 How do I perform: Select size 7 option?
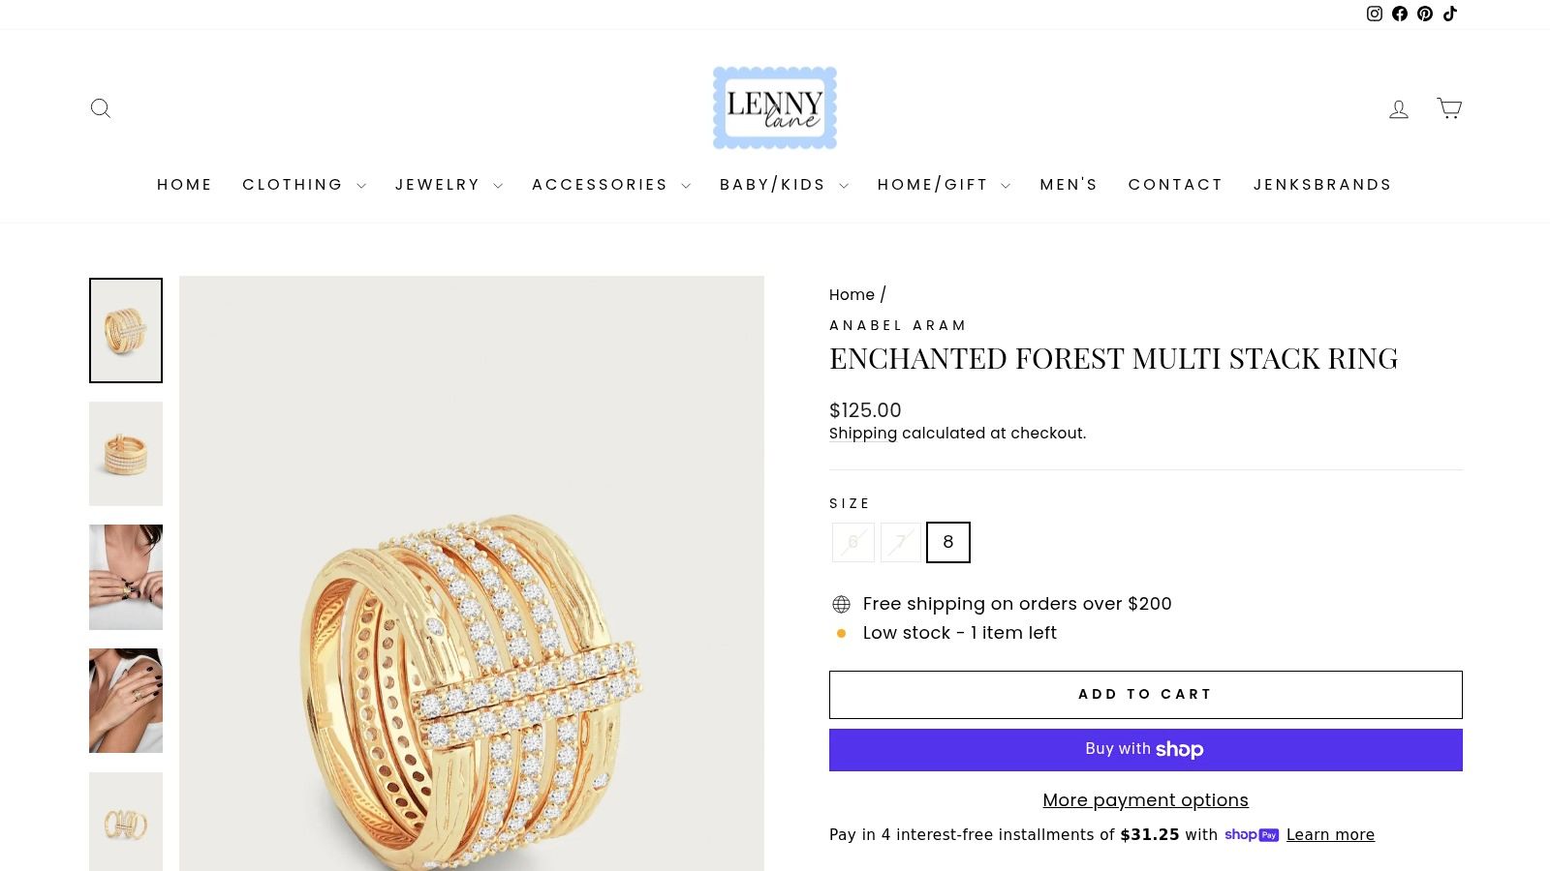[x=901, y=542]
